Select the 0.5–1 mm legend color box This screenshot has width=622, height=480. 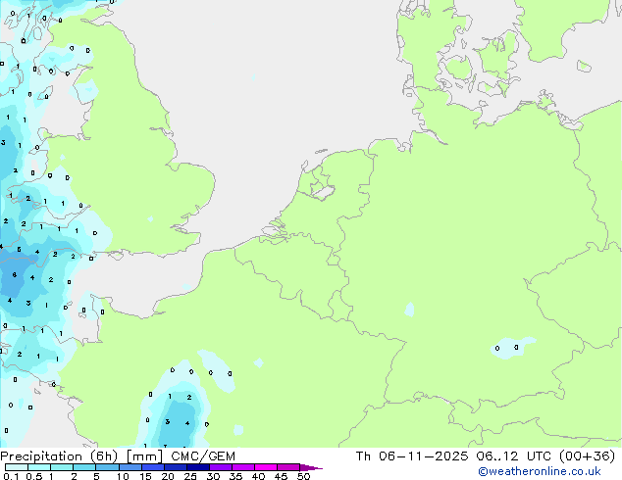pyautogui.click(x=39, y=467)
